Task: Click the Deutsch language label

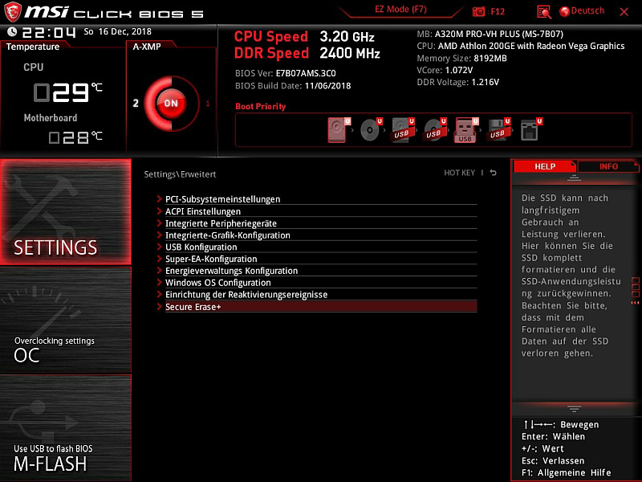Action: (587, 10)
